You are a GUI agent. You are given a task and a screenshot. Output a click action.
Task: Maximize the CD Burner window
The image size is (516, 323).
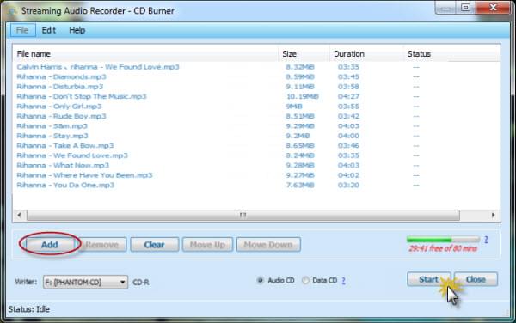465,7
